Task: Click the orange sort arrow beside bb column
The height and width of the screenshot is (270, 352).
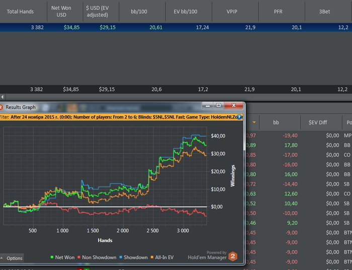Action: point(254,122)
